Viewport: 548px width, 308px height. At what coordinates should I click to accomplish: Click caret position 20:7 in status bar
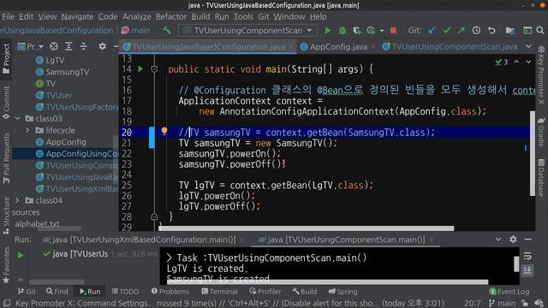(x=472, y=303)
